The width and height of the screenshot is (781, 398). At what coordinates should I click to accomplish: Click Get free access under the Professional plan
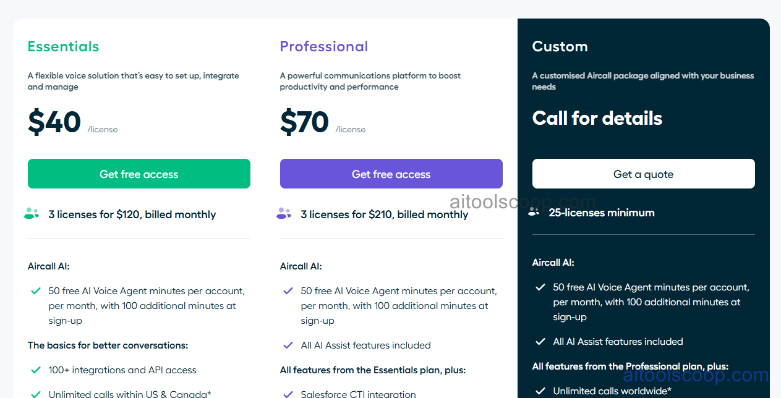point(391,174)
